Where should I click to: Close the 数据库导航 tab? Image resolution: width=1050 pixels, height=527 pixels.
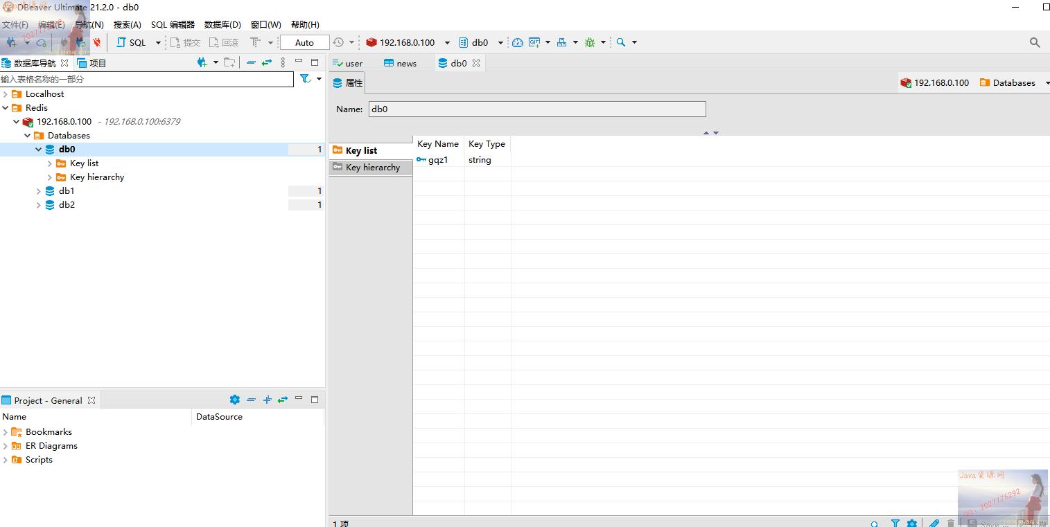64,63
